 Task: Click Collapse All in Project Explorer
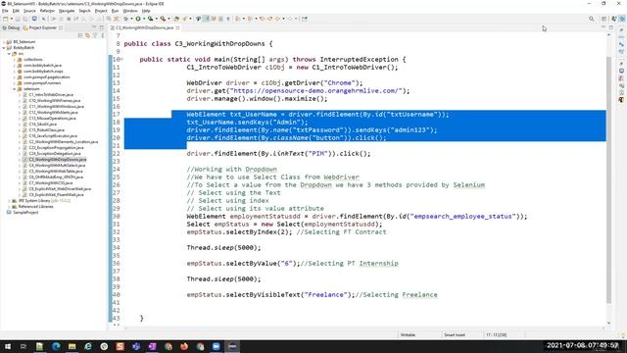(x=80, y=35)
